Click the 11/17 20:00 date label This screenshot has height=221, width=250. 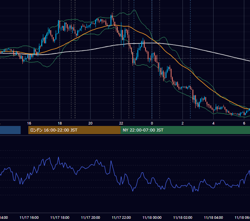coord(90,218)
